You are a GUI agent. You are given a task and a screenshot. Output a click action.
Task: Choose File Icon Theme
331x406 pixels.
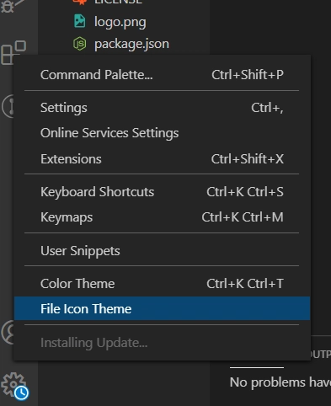pyautogui.click(x=162, y=308)
